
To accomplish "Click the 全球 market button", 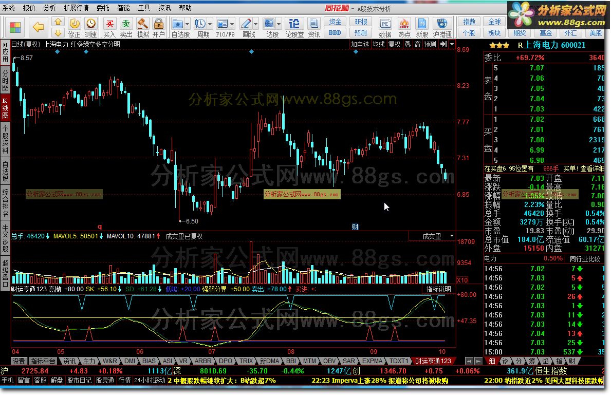I will click(x=494, y=22).
